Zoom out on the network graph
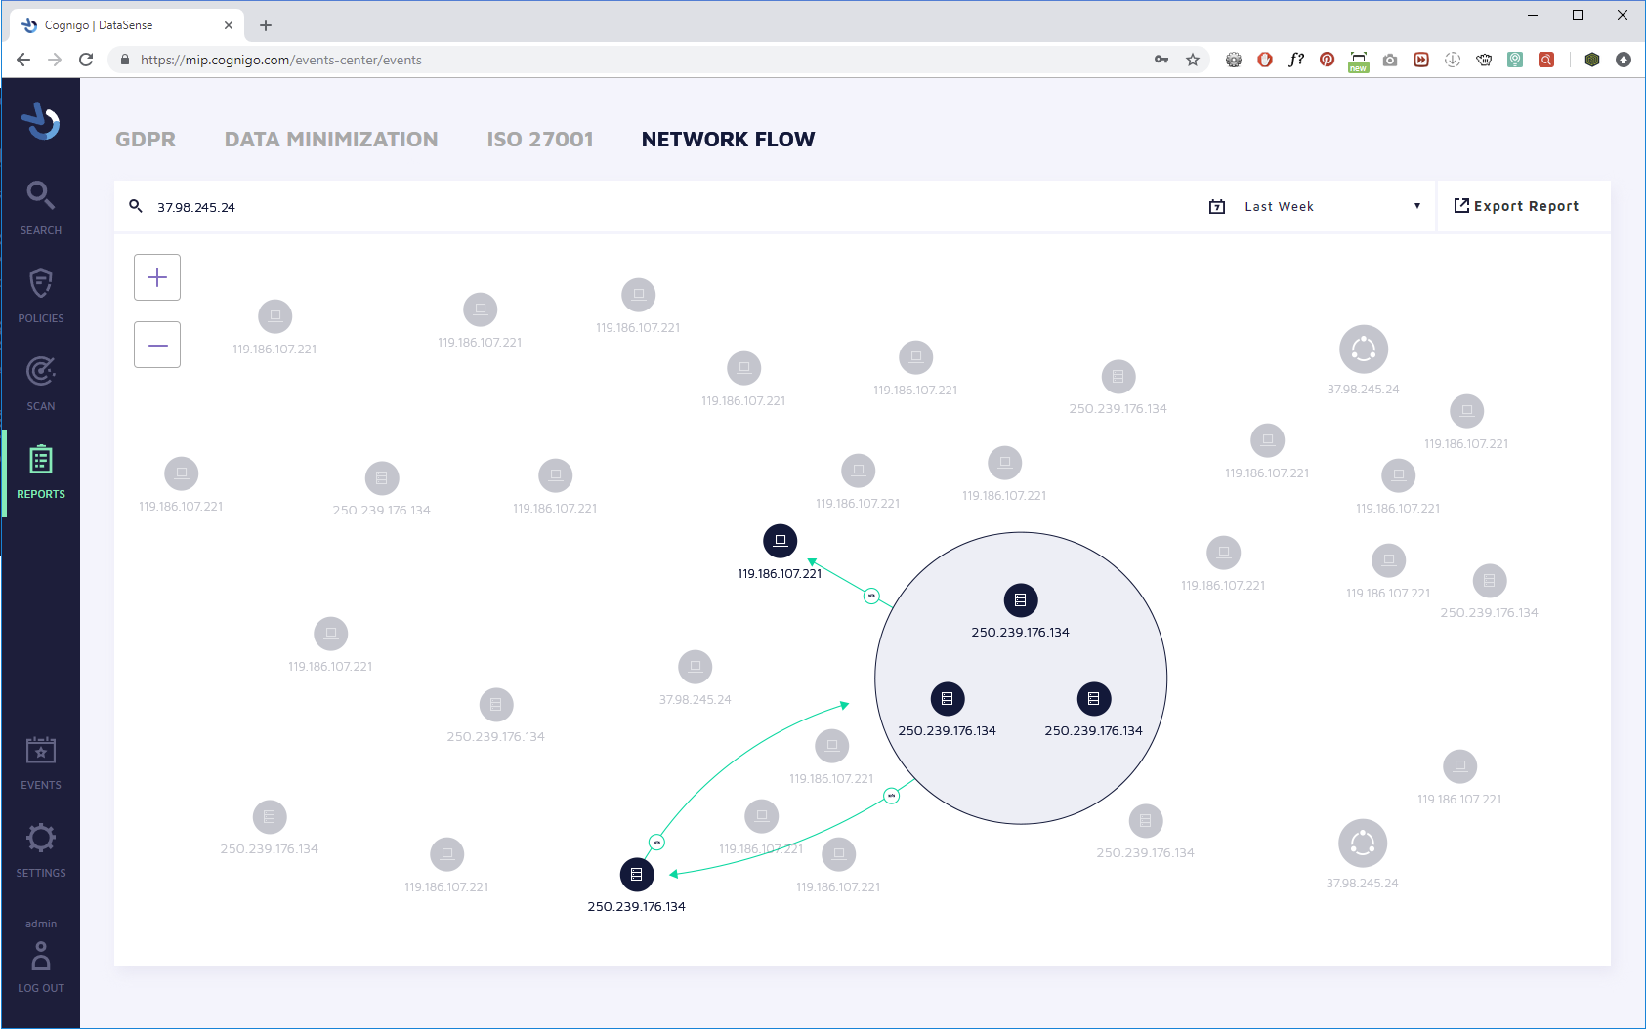 point(157,345)
